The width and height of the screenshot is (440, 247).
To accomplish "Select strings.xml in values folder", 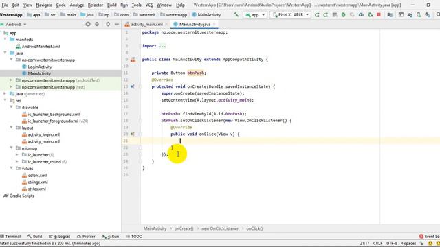I will point(38,182).
